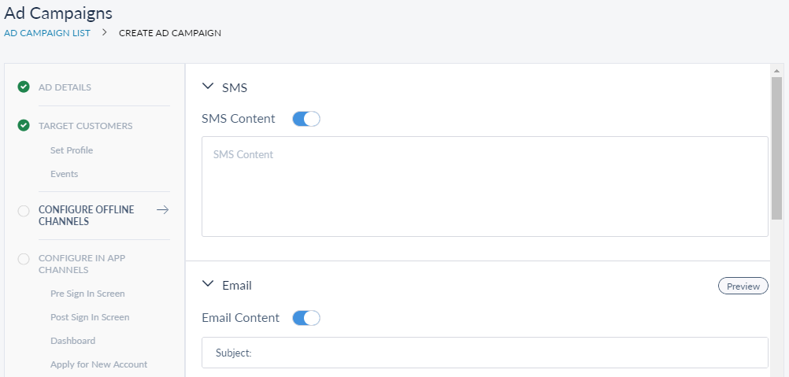Click the empty circle beside Configure In App Channels
This screenshot has width=789, height=377.
(x=24, y=258)
